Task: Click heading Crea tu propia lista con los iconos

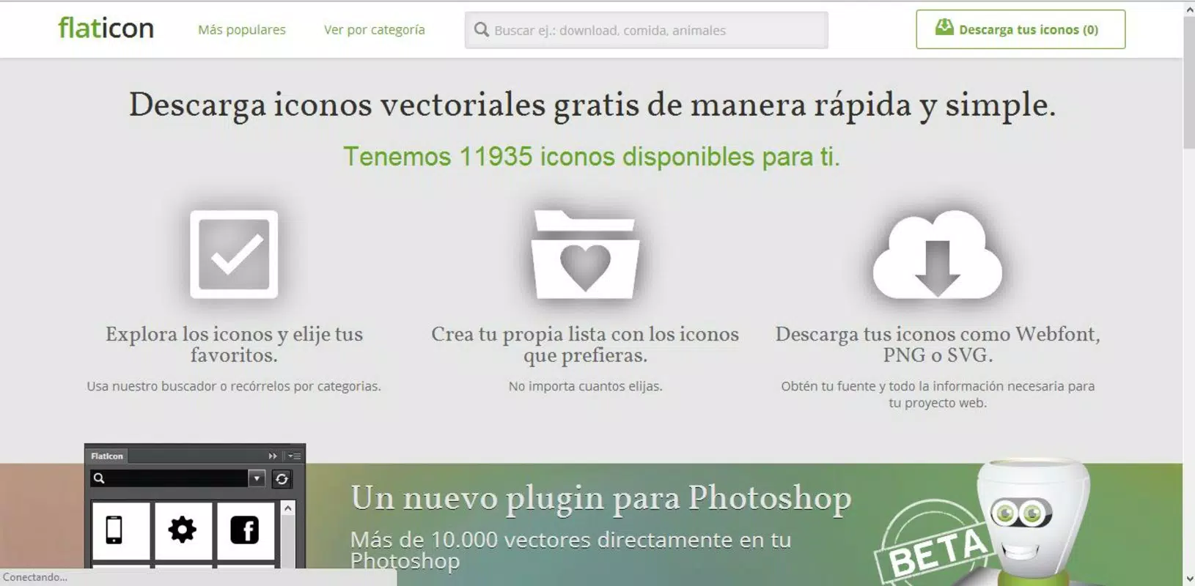Action: [585, 344]
